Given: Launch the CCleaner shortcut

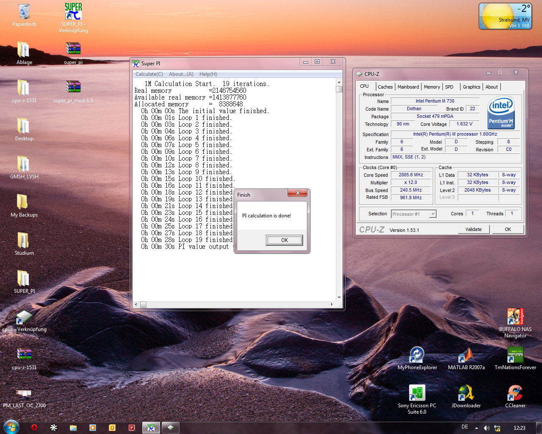Looking at the screenshot, I should (x=515, y=393).
